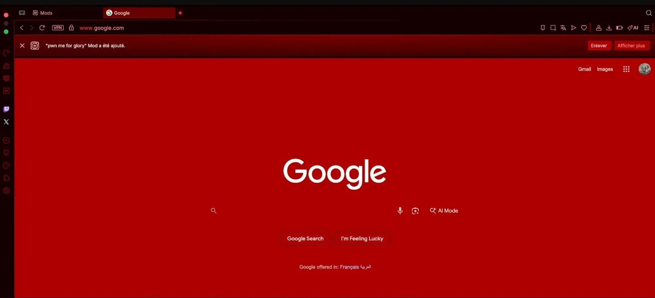Maximize the window with green button

(6, 32)
